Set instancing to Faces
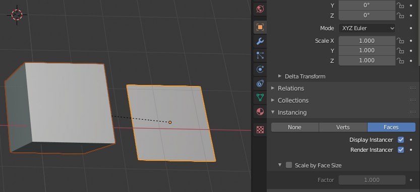This screenshot has height=192, width=420. pyautogui.click(x=391, y=127)
